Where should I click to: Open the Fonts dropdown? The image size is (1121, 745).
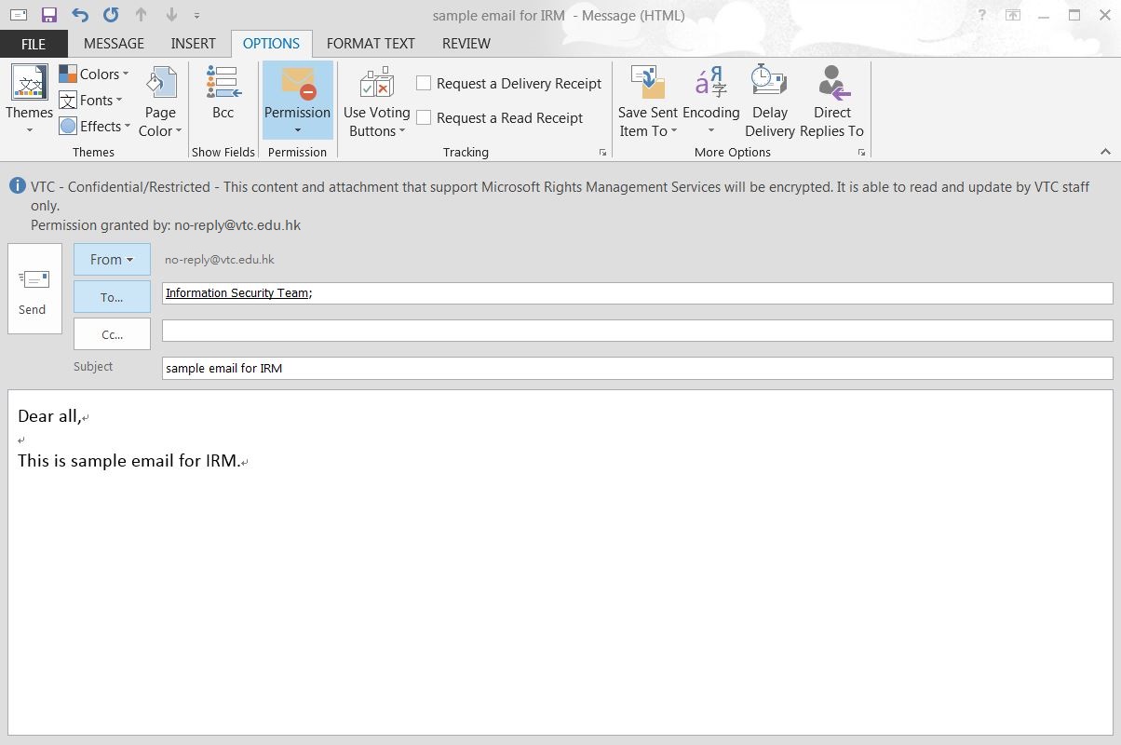[93, 100]
